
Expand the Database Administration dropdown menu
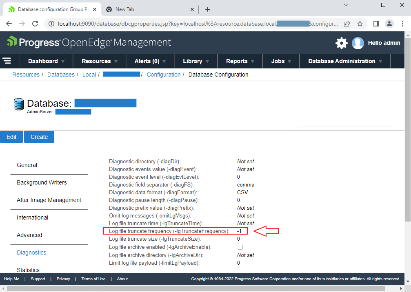(345, 61)
